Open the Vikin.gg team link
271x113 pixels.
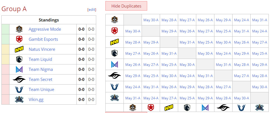point(36,100)
